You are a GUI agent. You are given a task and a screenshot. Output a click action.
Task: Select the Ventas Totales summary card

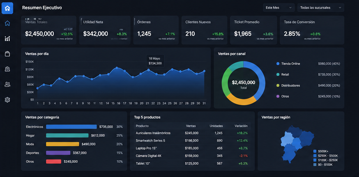click(48, 30)
